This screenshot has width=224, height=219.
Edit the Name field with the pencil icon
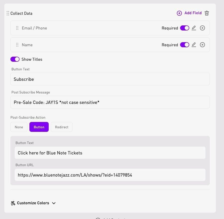[x=194, y=45]
